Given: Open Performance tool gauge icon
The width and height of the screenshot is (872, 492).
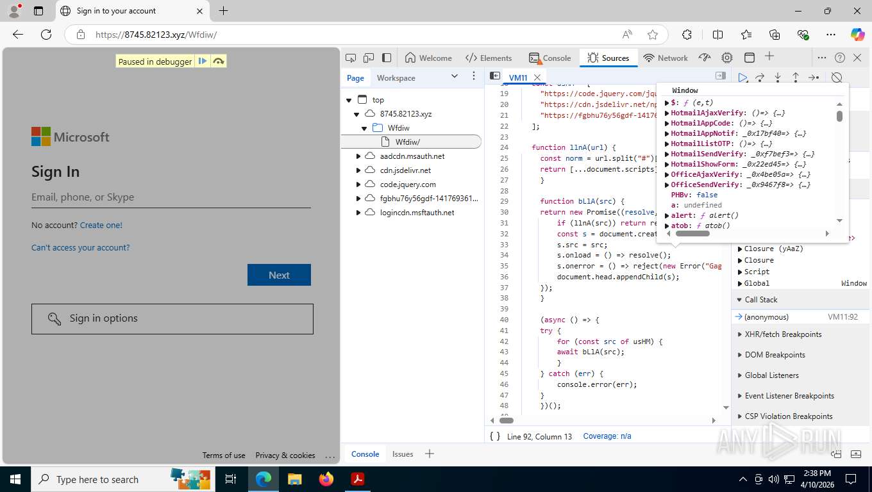Looking at the screenshot, I should [705, 58].
